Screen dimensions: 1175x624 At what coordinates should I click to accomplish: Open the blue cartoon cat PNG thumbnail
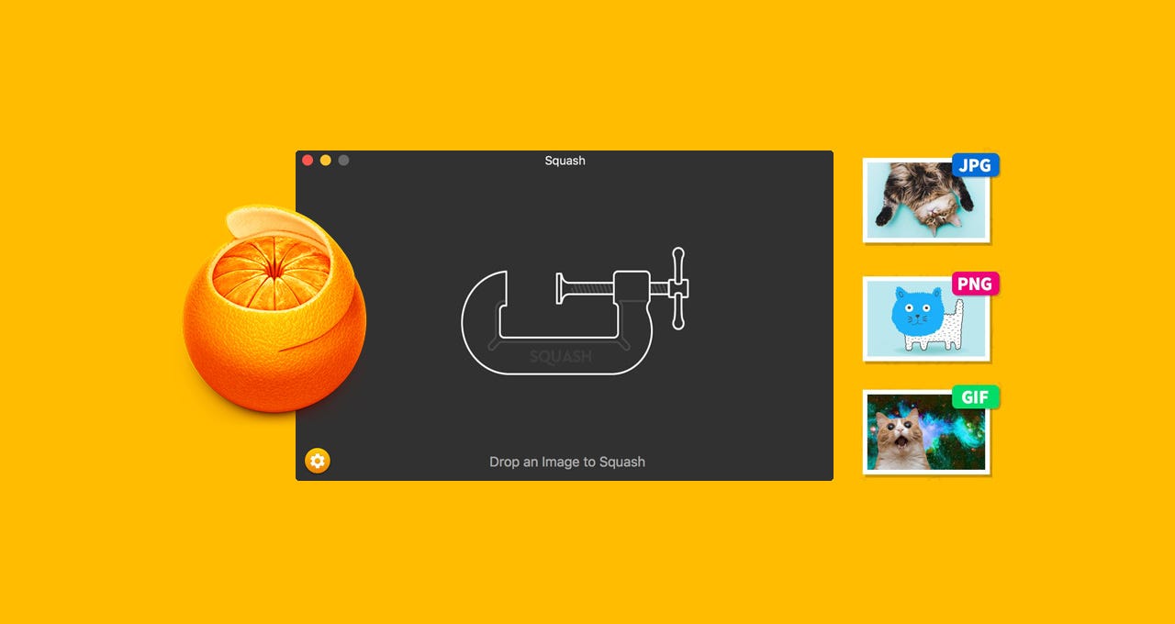click(925, 317)
